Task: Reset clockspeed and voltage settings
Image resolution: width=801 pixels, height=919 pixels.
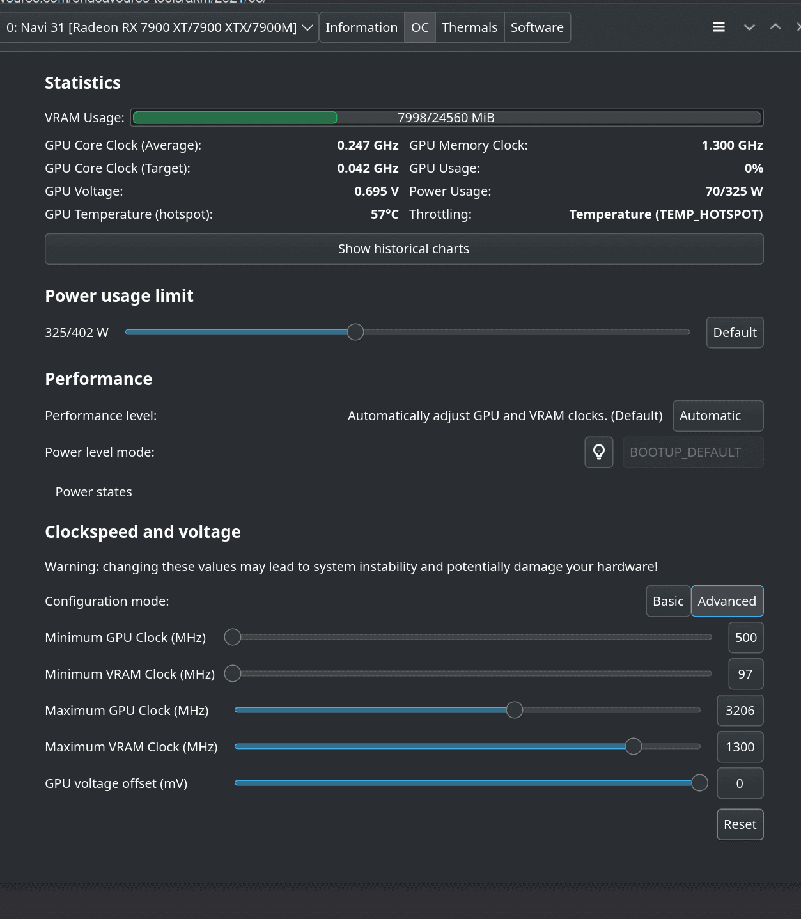Action: click(x=740, y=824)
